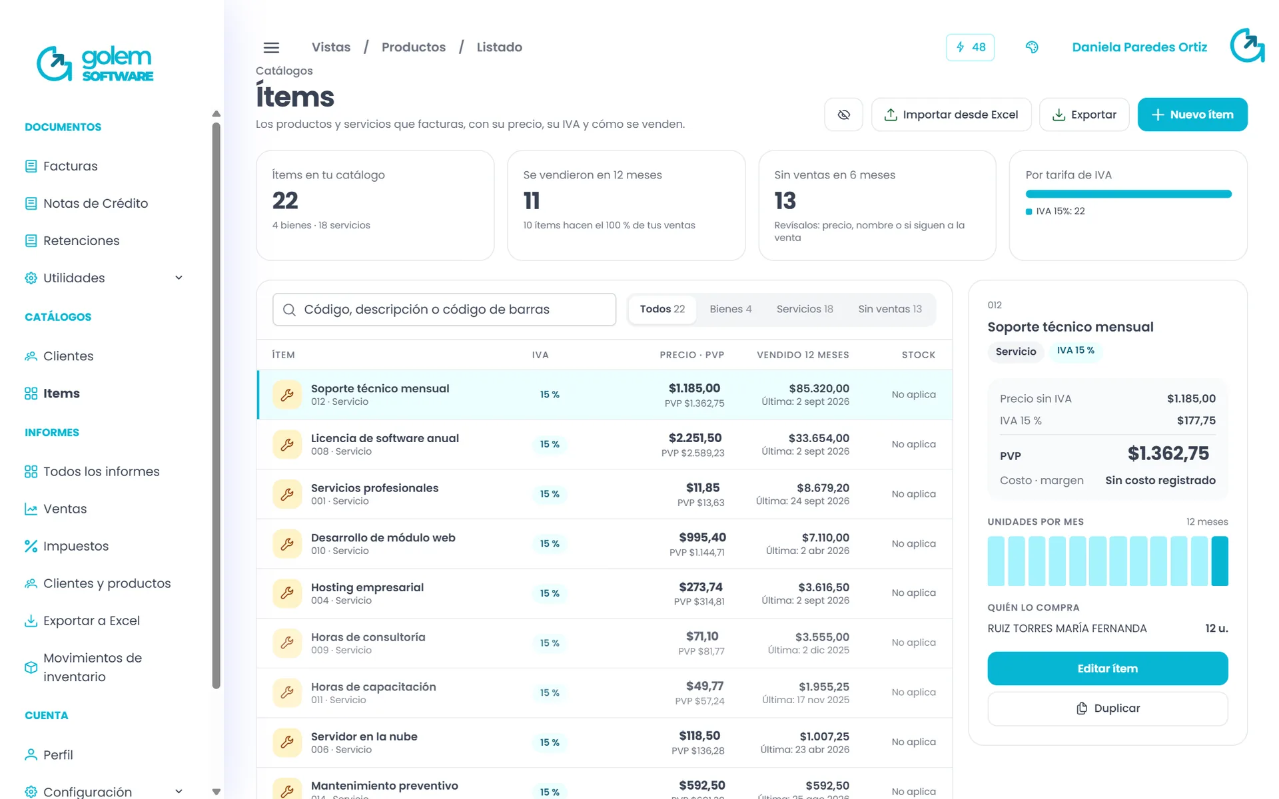Image resolution: width=1279 pixels, height=799 pixels.
Task: Open the theme palette icon
Action: [1032, 47]
